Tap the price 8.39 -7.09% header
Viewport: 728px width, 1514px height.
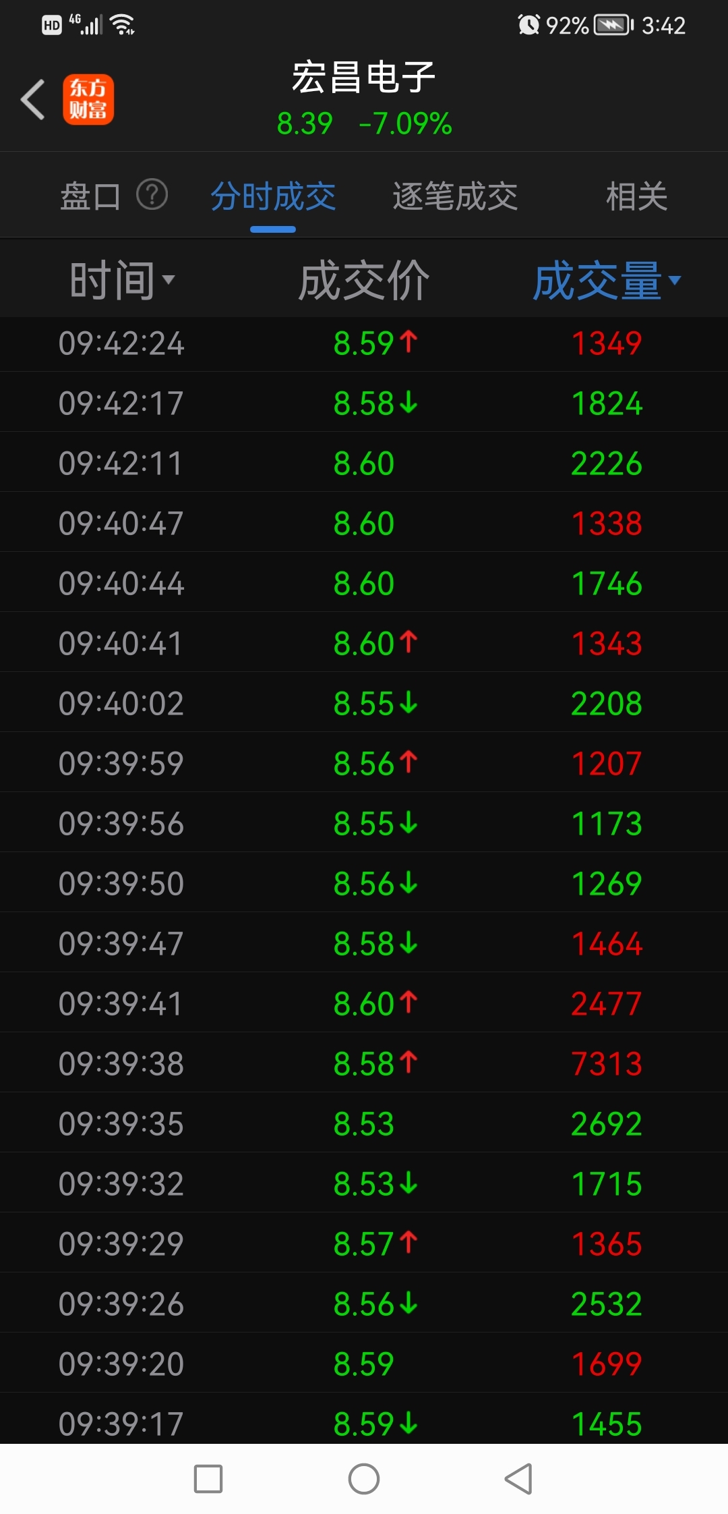coord(364,123)
